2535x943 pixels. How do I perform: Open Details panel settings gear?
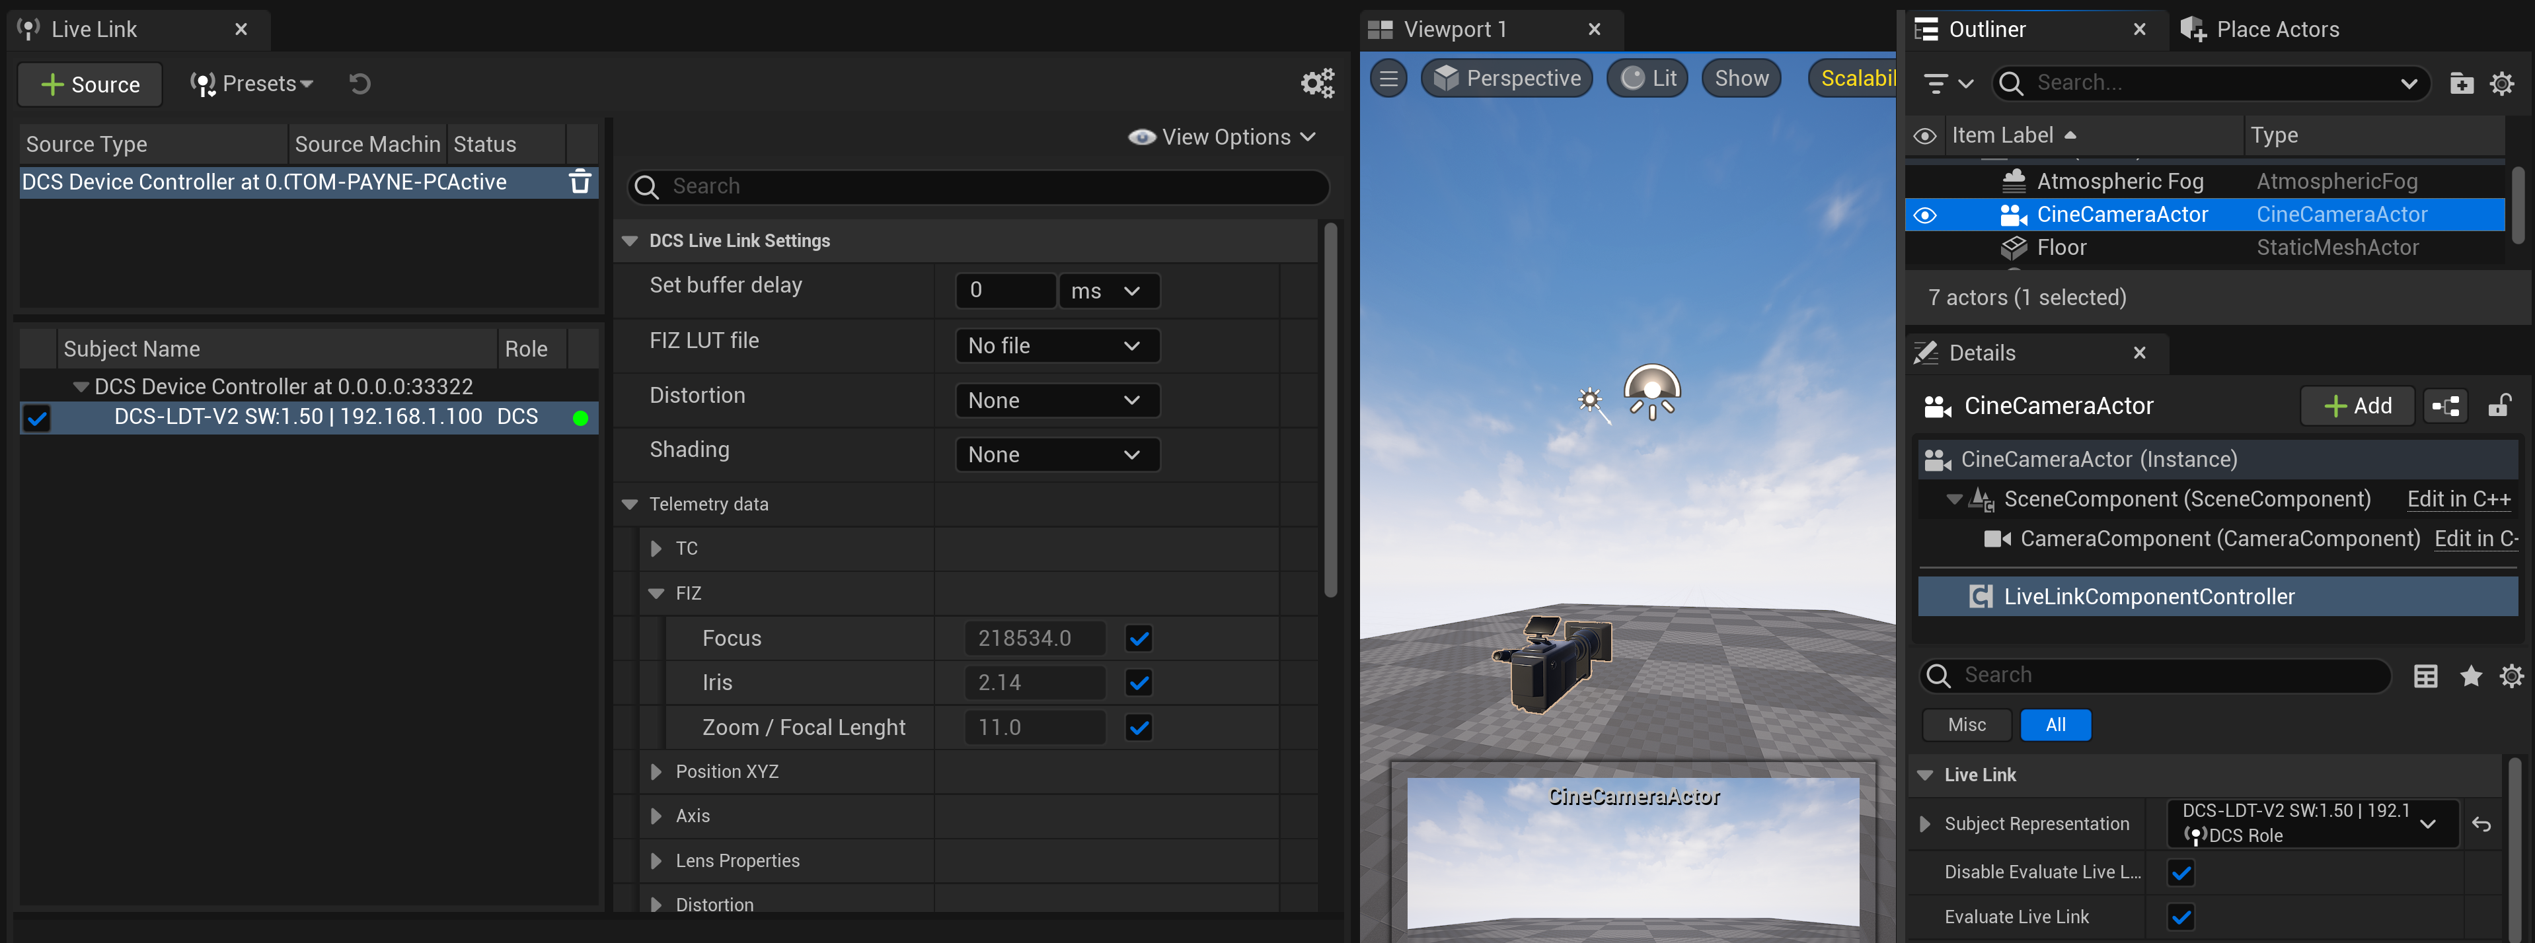coord(2511,676)
